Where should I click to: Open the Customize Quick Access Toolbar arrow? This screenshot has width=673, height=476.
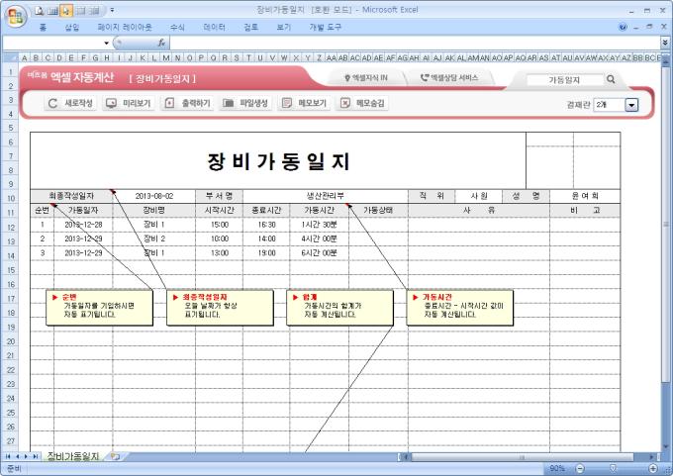(112, 10)
